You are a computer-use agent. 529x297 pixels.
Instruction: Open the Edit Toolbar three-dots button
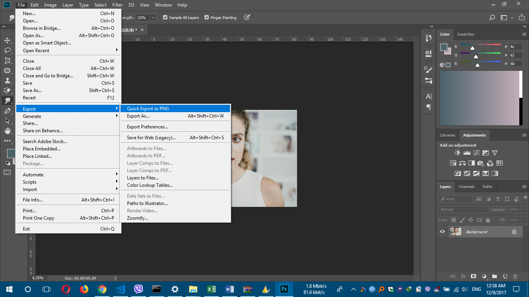click(7, 141)
